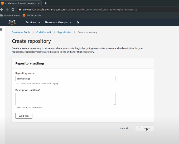Open the AWS Console bookmark
Image resolution: width=179 pixels, height=144 pixels.
(32, 15)
